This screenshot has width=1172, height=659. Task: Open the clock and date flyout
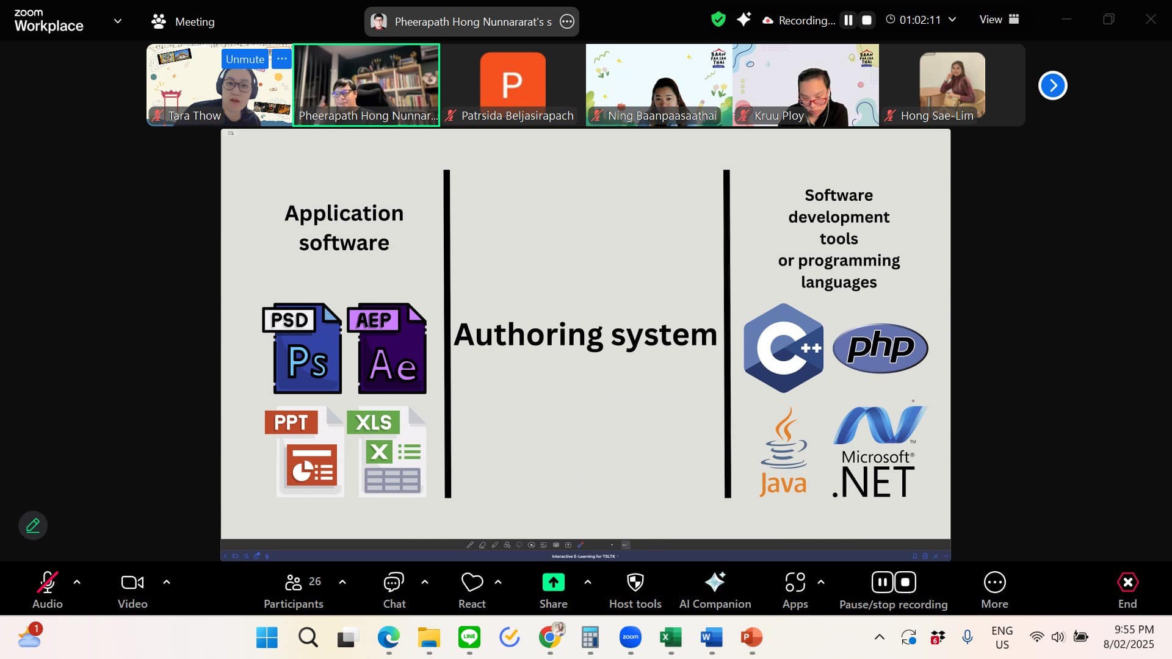pyautogui.click(x=1129, y=637)
